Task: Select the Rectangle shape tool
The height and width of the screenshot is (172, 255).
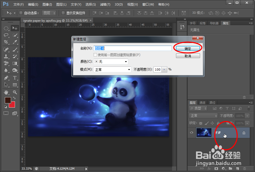Action: click(15, 85)
